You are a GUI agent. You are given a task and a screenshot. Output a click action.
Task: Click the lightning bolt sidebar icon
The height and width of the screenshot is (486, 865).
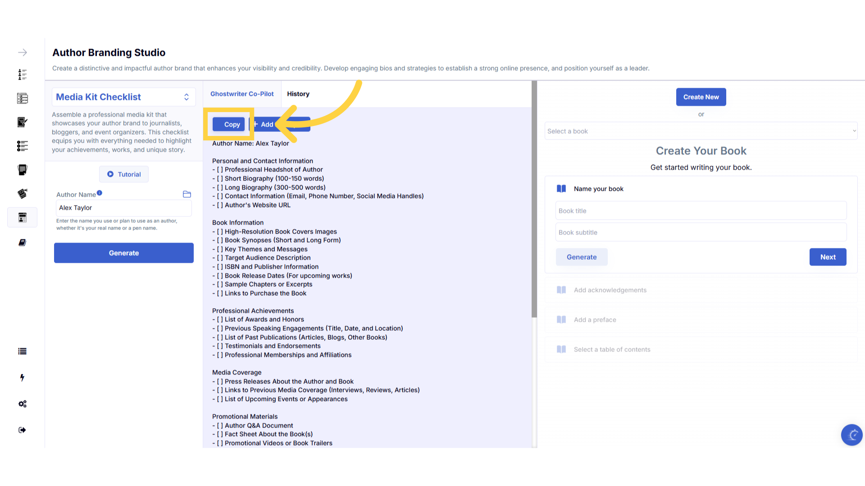pyautogui.click(x=22, y=378)
